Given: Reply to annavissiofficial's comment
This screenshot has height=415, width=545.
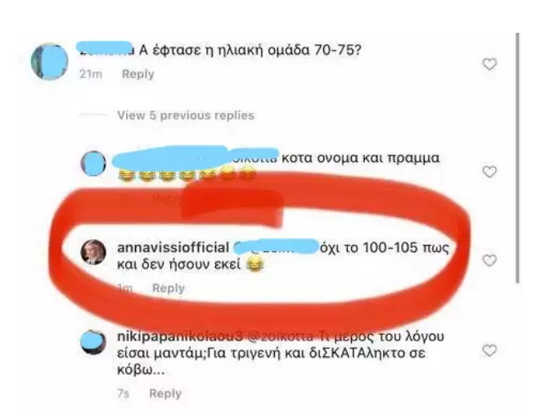Looking at the screenshot, I should click(x=169, y=288).
